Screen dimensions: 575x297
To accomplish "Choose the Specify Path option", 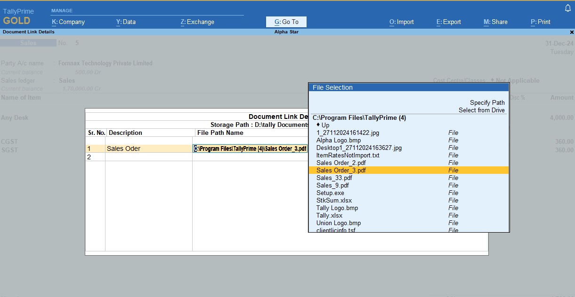I will (487, 103).
